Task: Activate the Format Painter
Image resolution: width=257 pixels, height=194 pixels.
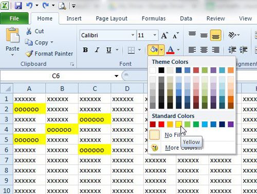Action: click(49, 54)
